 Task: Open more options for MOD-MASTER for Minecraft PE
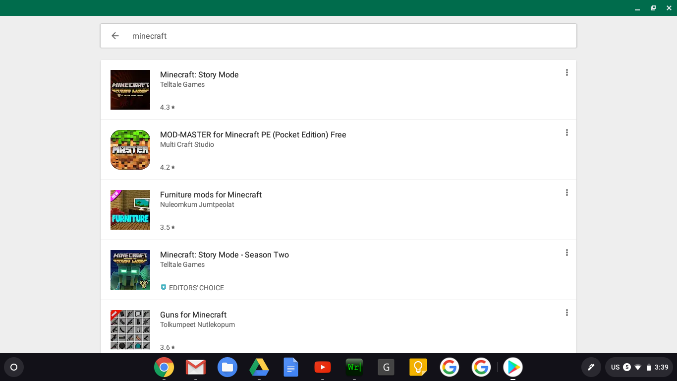coord(566,132)
